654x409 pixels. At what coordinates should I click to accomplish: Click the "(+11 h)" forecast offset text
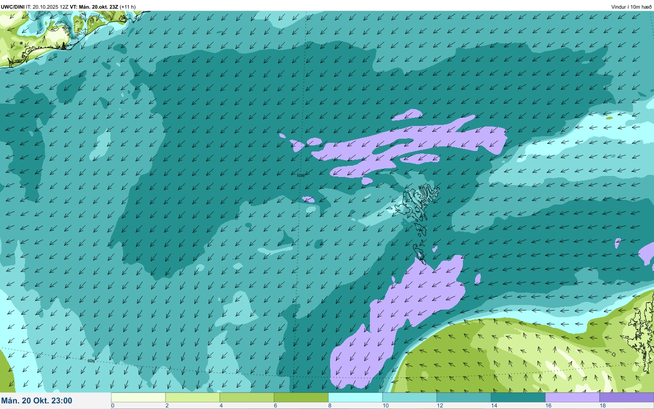(x=128, y=7)
